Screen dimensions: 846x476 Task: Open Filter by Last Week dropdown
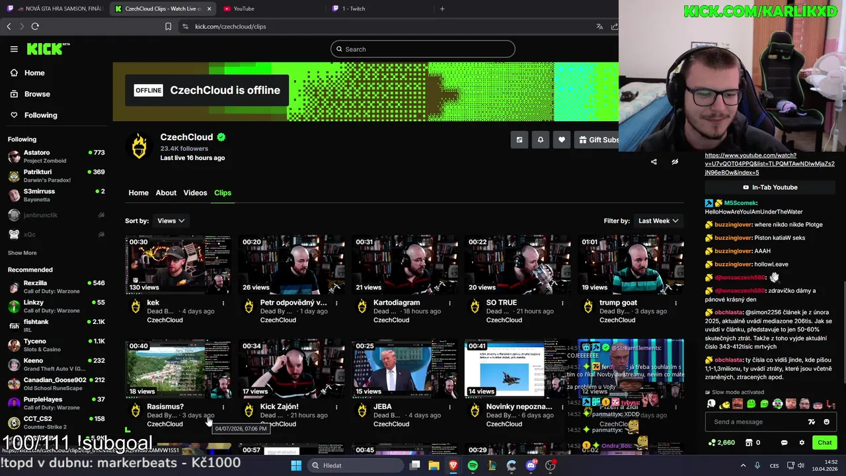click(x=658, y=221)
